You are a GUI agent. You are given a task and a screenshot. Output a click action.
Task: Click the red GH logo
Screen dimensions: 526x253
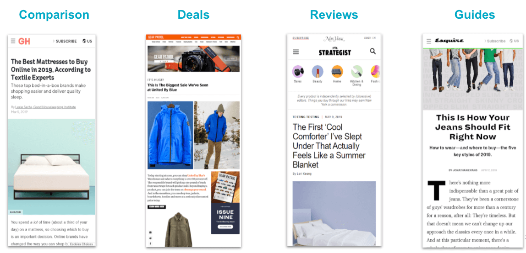pos(24,41)
